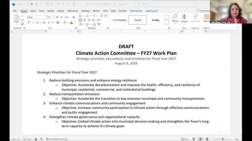
Task: Click the Search box in title bar
Action: click(x=165, y=4)
